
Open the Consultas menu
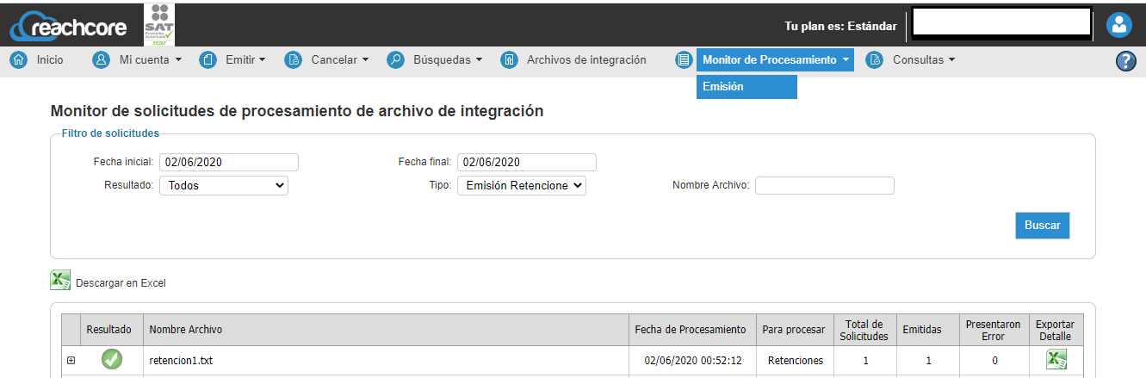pyautogui.click(x=924, y=60)
